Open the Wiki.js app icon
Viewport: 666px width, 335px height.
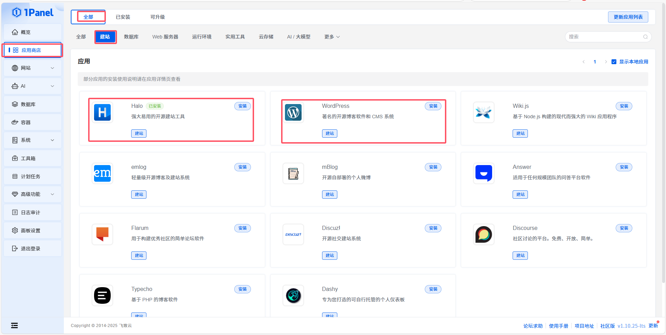pyautogui.click(x=483, y=112)
